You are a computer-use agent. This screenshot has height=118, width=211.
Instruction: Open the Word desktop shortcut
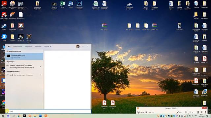pyautogui.click(x=71, y=5)
